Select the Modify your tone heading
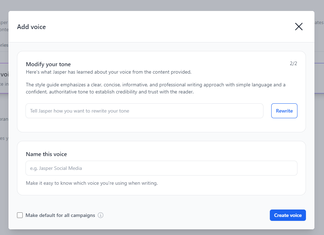 point(48,64)
